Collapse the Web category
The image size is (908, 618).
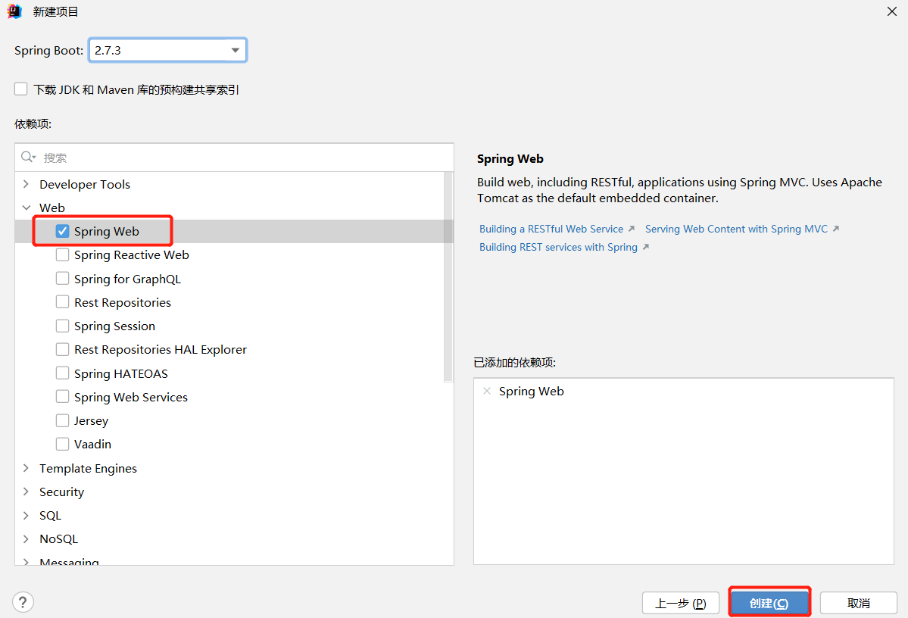[27, 208]
